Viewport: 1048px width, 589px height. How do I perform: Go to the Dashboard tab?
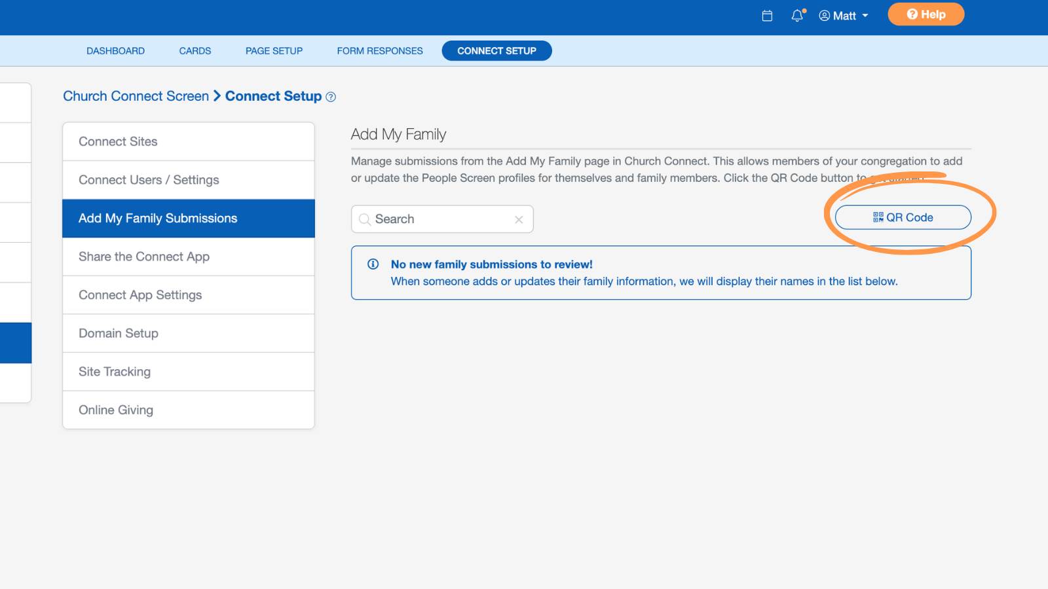click(115, 51)
